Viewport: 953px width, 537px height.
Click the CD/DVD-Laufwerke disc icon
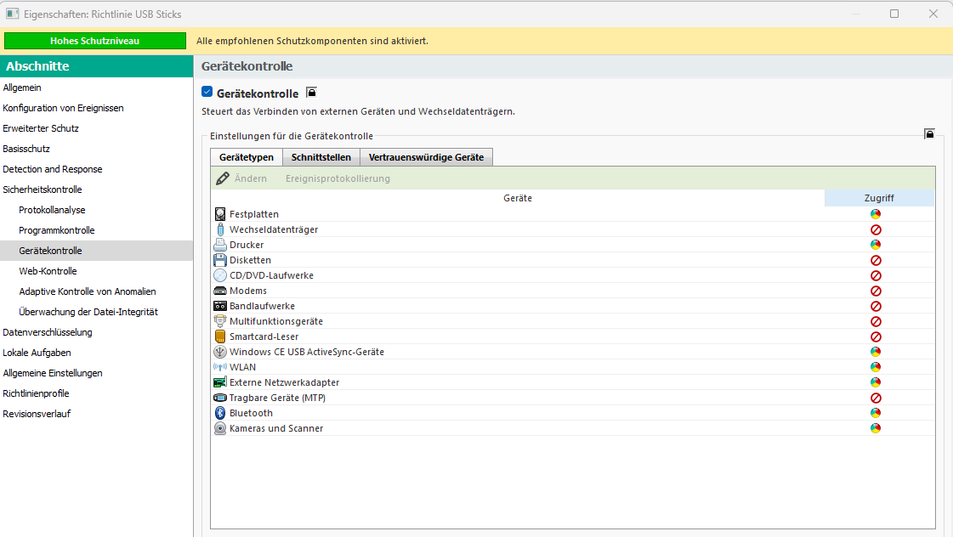click(220, 275)
